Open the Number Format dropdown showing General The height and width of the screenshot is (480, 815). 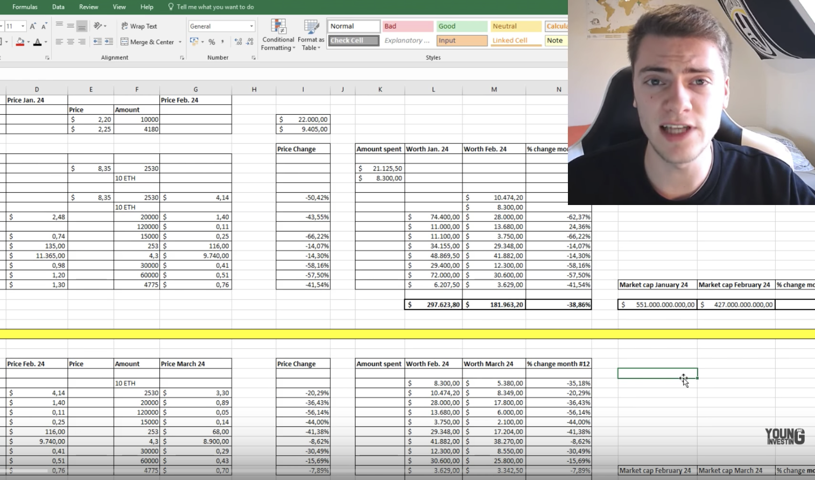tap(221, 26)
